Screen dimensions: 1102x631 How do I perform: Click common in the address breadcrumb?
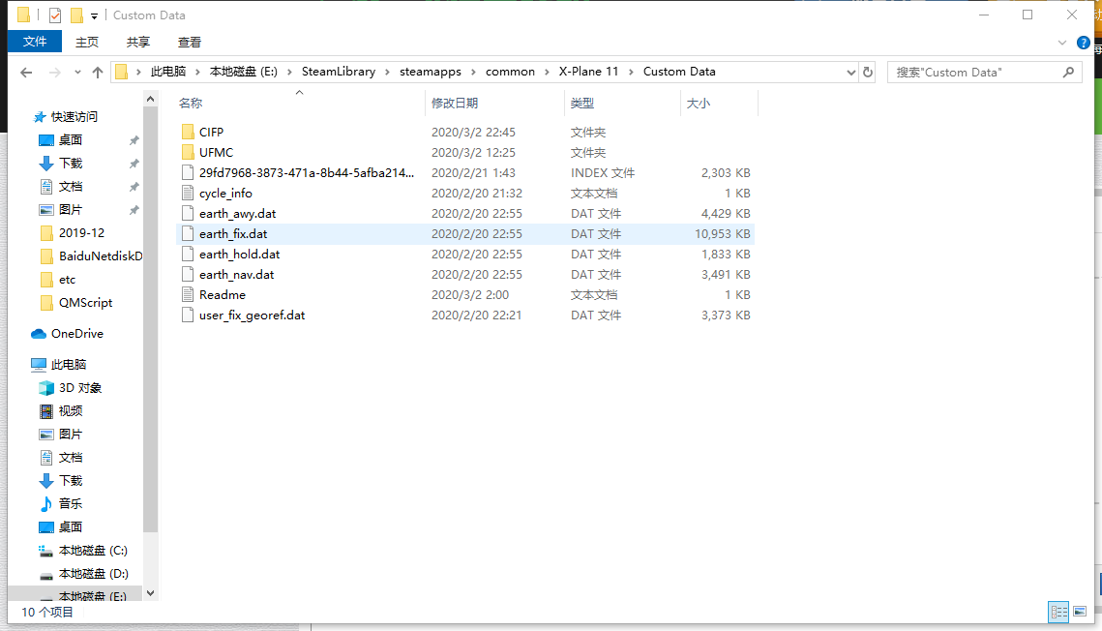pyautogui.click(x=510, y=72)
